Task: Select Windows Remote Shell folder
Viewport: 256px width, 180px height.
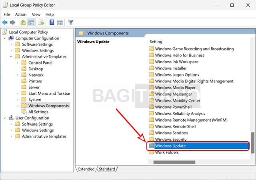Action: point(175,126)
